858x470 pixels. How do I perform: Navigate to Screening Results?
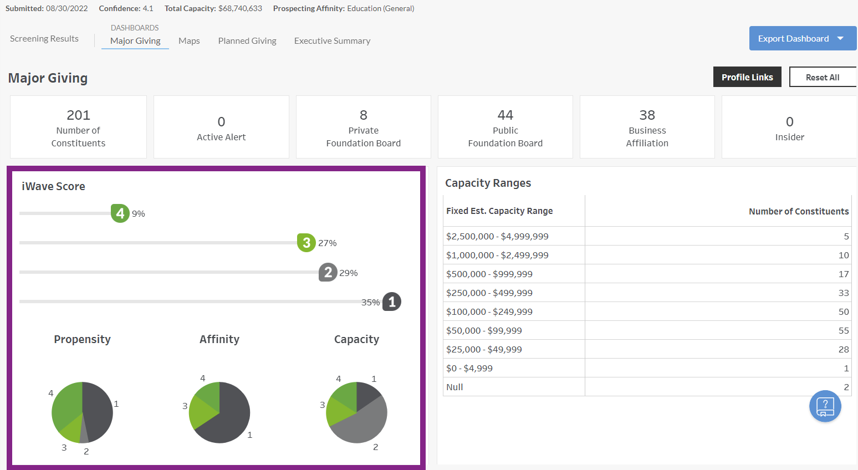(x=44, y=38)
